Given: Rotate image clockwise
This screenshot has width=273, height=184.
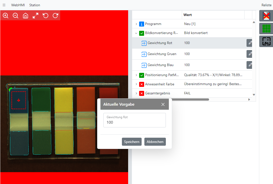Looking at the screenshot, I should point(55,16).
